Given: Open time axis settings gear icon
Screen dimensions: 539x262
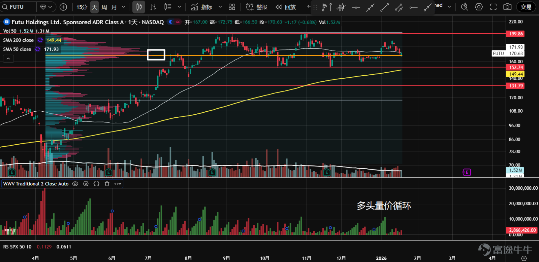Looking at the screenshot, I should [524, 258].
